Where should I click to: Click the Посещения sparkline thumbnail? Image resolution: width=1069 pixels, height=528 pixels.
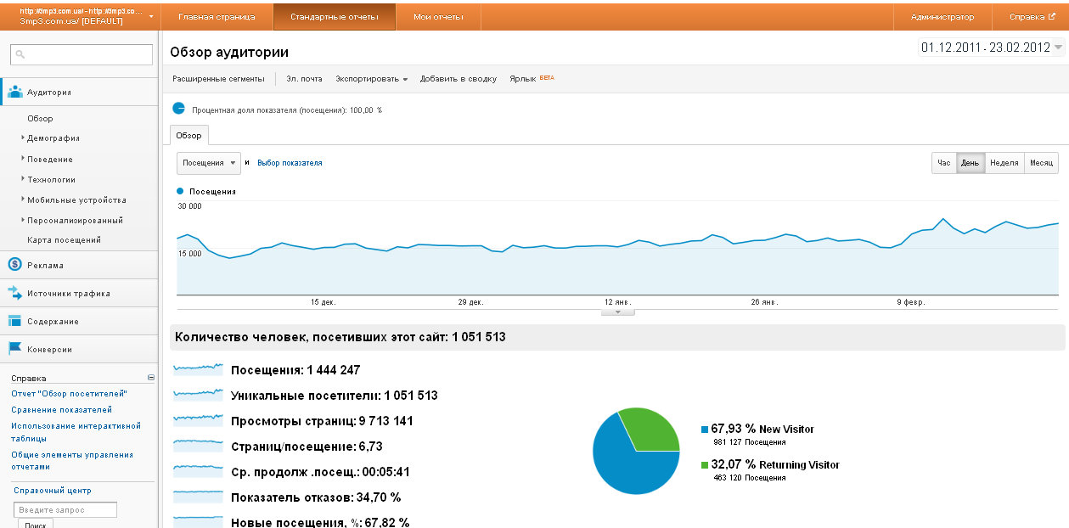[x=199, y=369]
